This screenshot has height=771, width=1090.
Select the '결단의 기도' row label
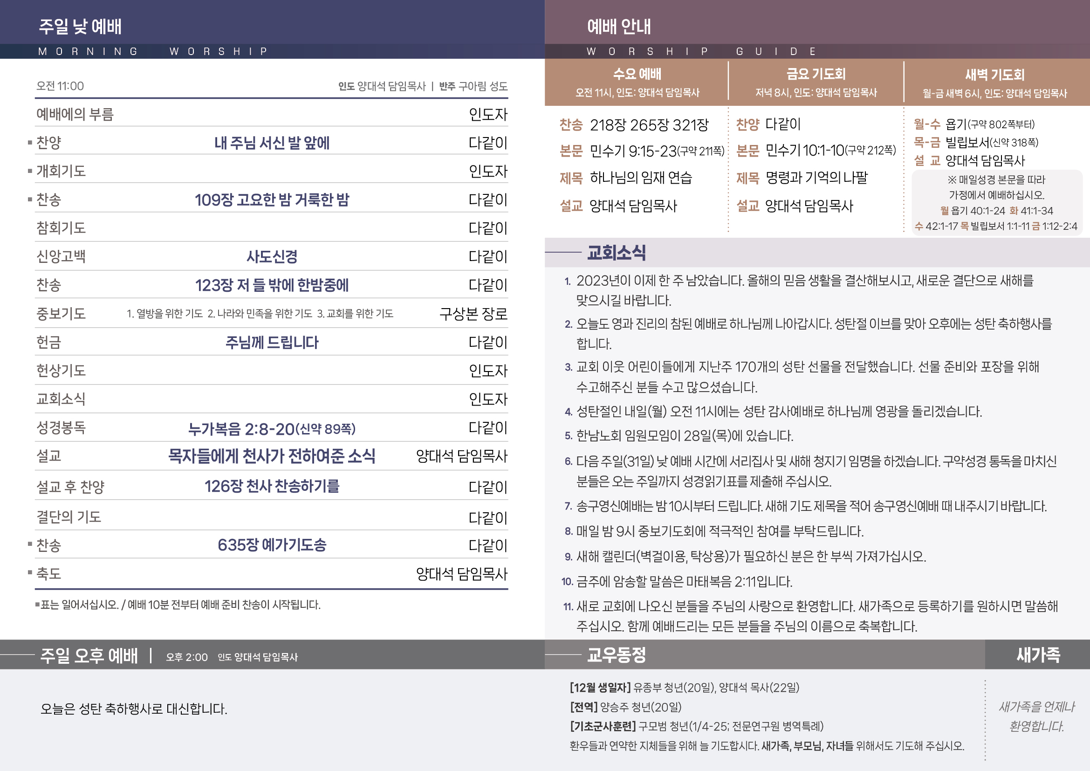(x=69, y=516)
